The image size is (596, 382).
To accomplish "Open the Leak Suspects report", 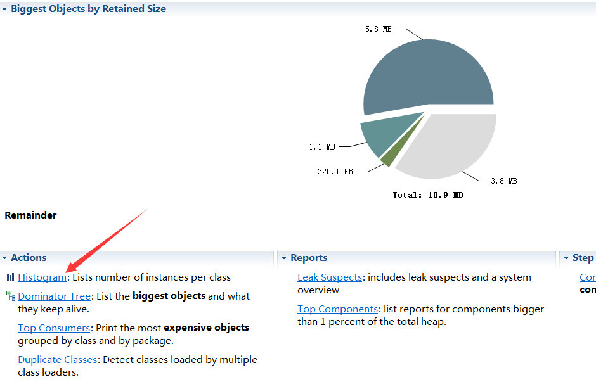I will pos(330,277).
